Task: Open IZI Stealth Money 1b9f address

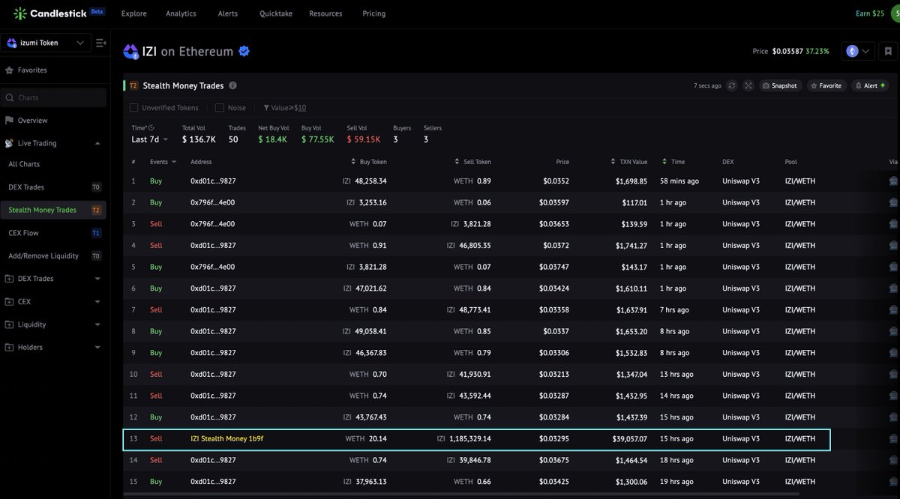Action: pos(227,438)
